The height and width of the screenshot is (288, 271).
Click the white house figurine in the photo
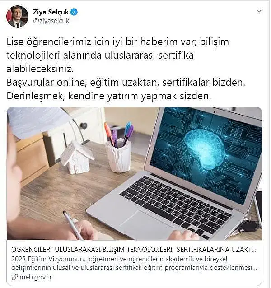pyautogui.click(x=77, y=158)
